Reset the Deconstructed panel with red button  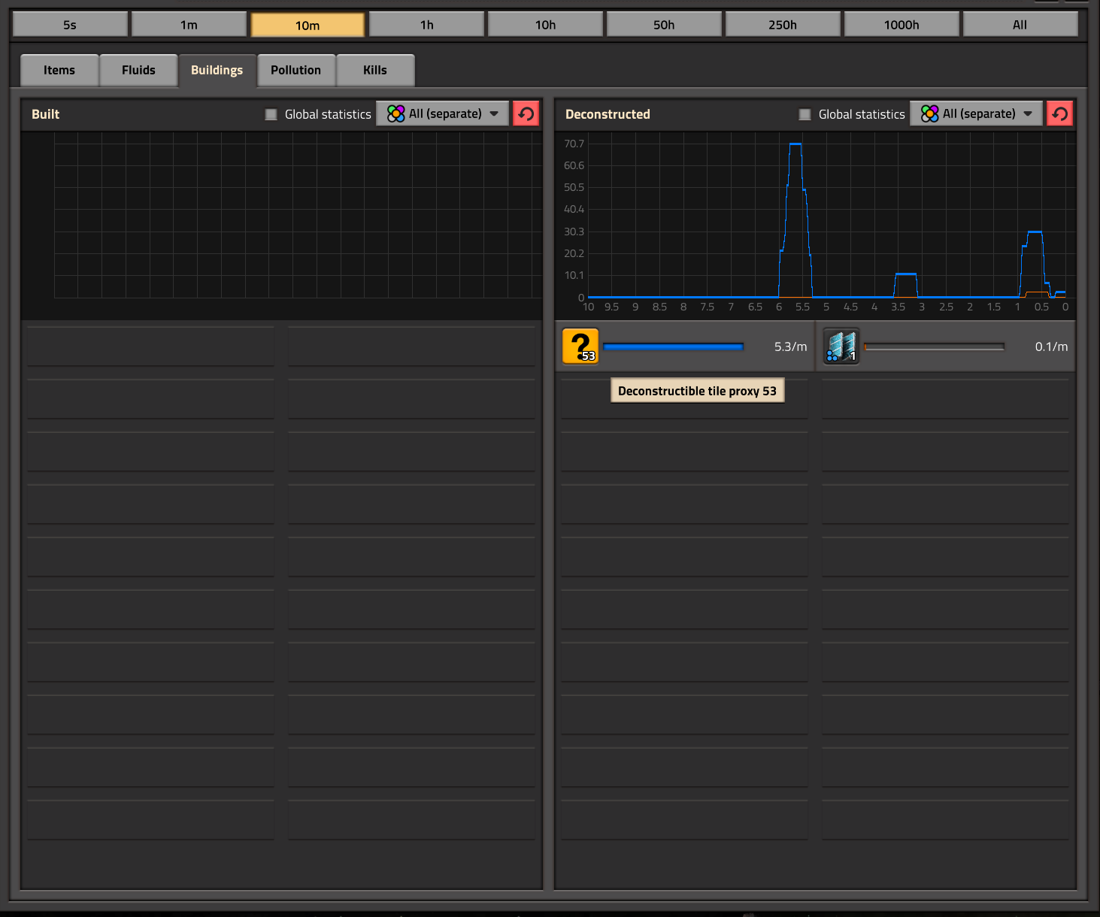(1059, 114)
